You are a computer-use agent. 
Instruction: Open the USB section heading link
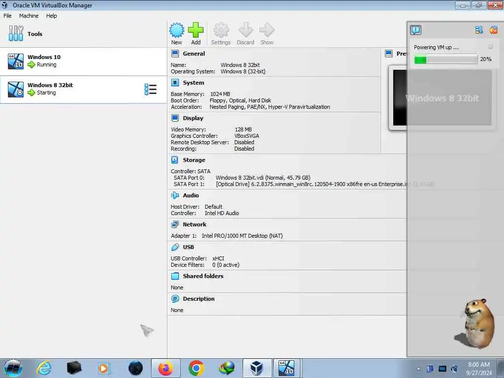pos(189,247)
